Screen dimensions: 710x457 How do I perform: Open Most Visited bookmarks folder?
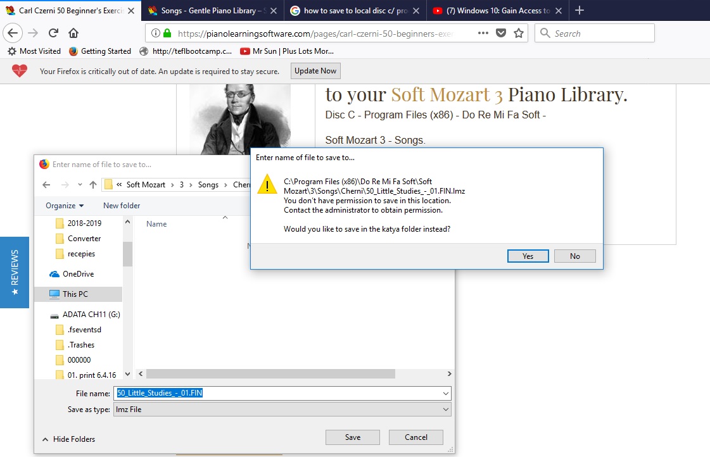pyautogui.click(x=34, y=51)
